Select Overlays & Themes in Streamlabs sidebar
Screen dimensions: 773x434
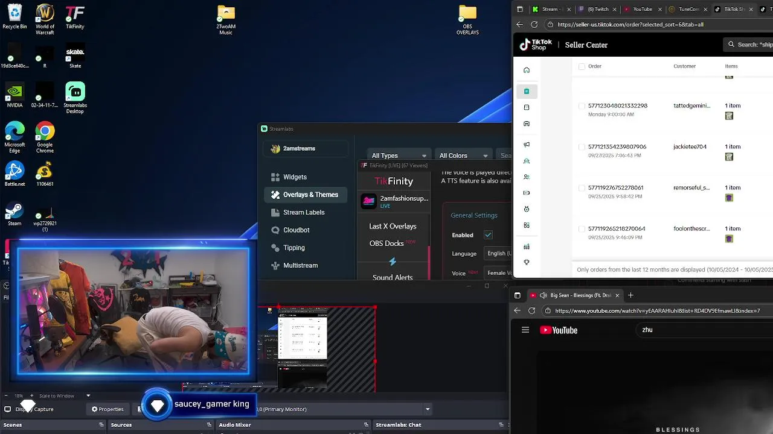[x=306, y=195]
